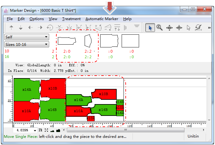This screenshot has height=145, width=215.
Task: Click the move-down arrow toolbar icon
Action: 21,28
